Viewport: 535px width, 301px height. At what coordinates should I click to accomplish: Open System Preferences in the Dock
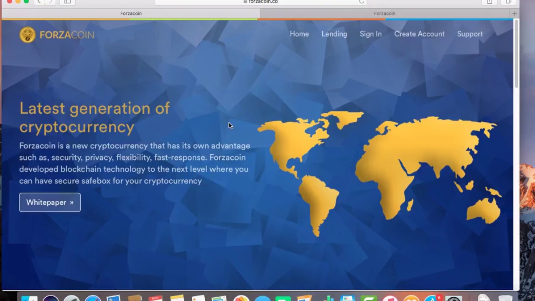pyautogui.click(x=454, y=298)
